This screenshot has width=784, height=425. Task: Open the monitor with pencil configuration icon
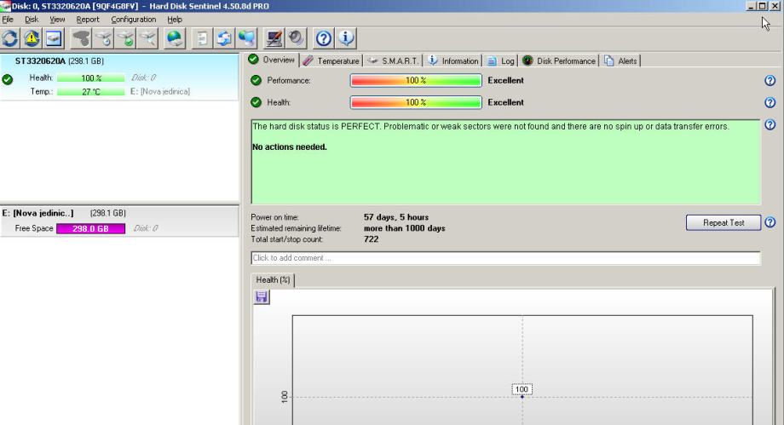click(274, 38)
